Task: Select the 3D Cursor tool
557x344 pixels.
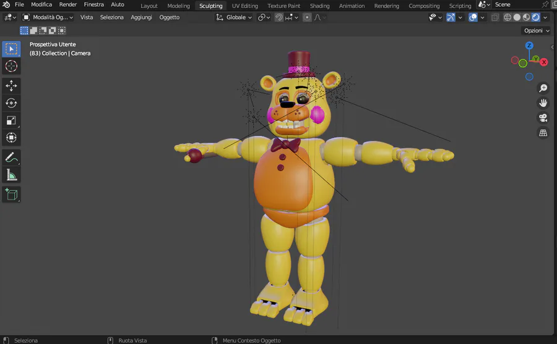Action: point(11,66)
